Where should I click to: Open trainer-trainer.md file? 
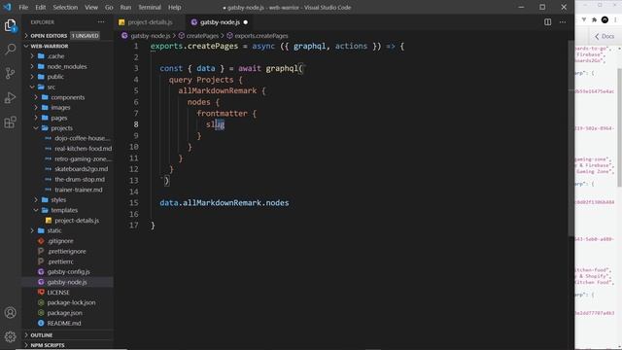(67, 190)
